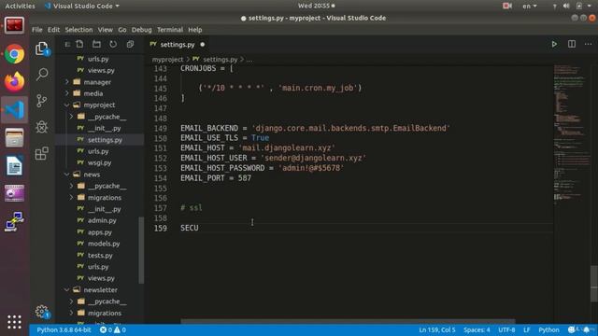Click the Python 3.6.8 64-bit interpreter selector
Viewport: 598px width, 336px height.
[x=64, y=329]
